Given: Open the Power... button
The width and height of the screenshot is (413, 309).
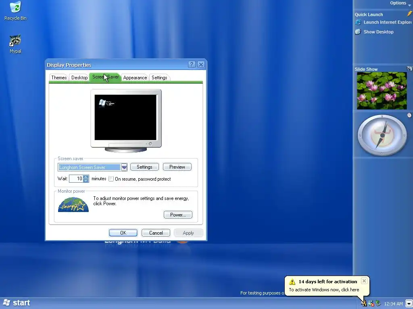Looking at the screenshot, I should pos(178,215).
